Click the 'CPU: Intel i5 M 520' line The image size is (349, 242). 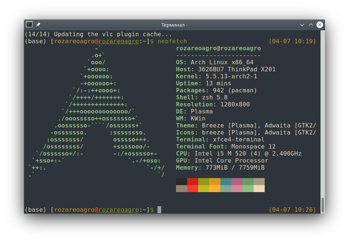[x=238, y=154]
